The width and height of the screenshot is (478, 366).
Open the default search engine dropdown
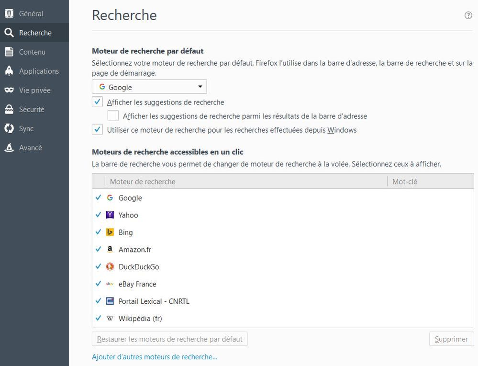(149, 87)
